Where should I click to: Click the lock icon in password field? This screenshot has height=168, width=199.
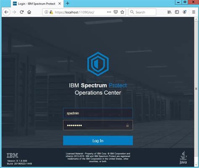point(127,125)
